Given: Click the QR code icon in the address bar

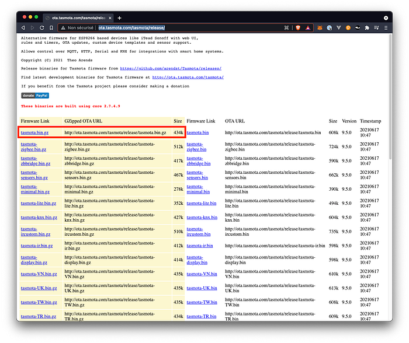Looking at the screenshot, I should 286,28.
